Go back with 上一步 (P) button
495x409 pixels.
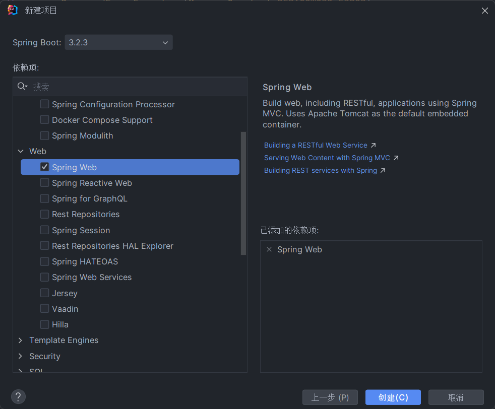(x=330, y=397)
